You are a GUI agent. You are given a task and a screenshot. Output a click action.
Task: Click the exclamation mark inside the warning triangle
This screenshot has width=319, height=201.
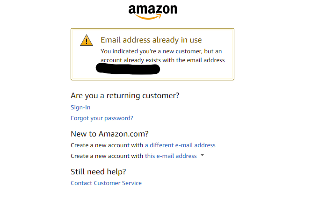[x=87, y=42]
